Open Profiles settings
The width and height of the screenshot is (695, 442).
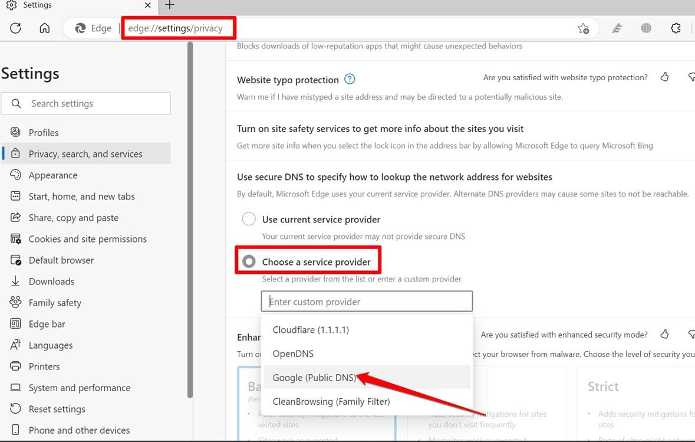[86, 132]
